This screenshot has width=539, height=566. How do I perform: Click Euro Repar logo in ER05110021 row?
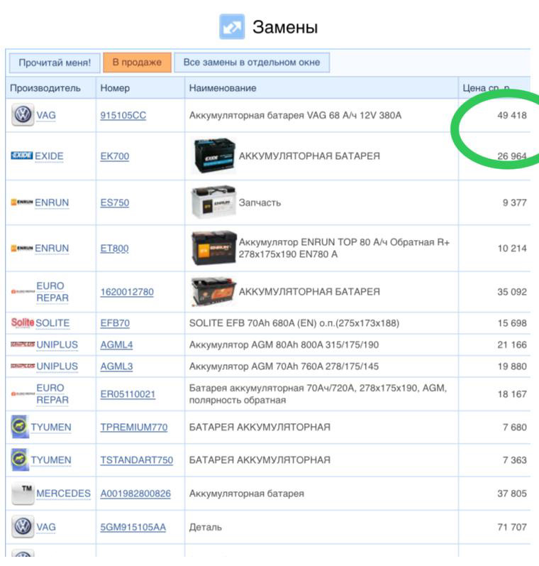click(x=23, y=394)
